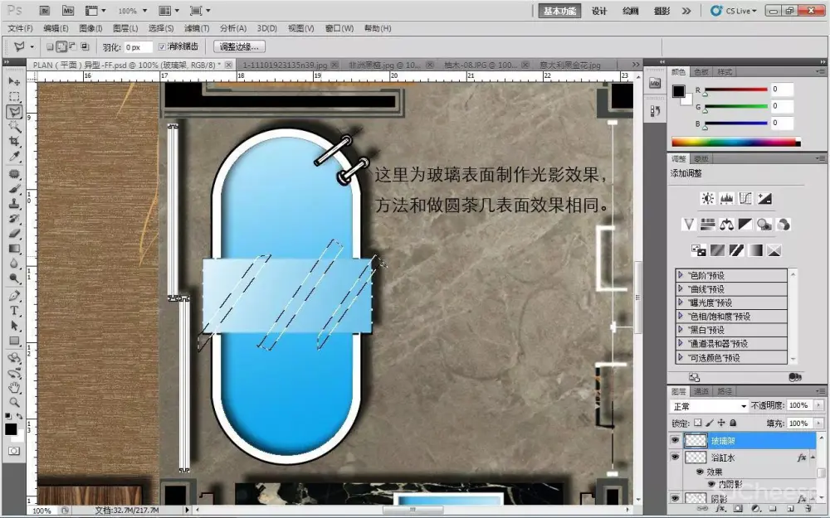
Task: Launch Bridge from the application bar
Action: [x=45, y=11]
